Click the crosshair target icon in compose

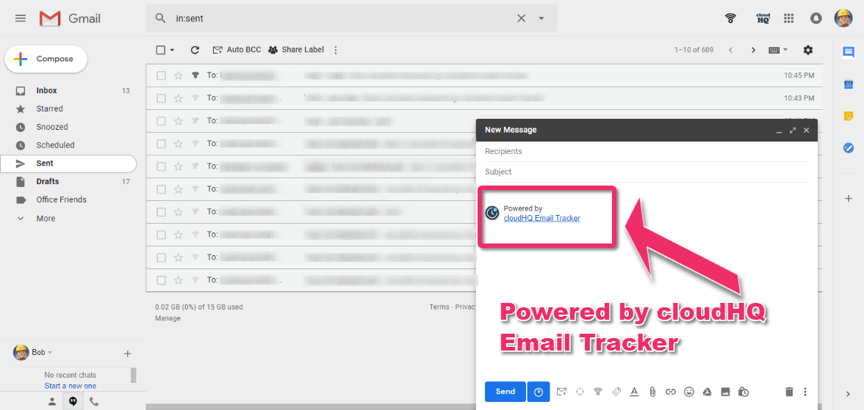click(x=580, y=392)
